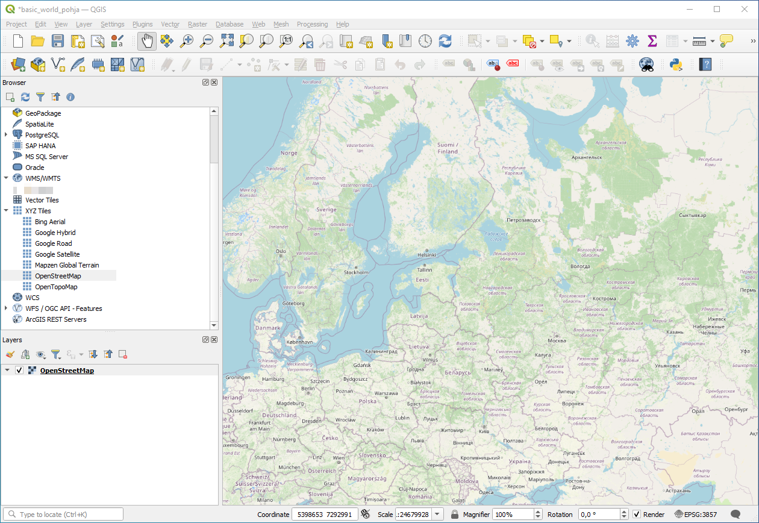Open the Settings menu

coord(112,24)
